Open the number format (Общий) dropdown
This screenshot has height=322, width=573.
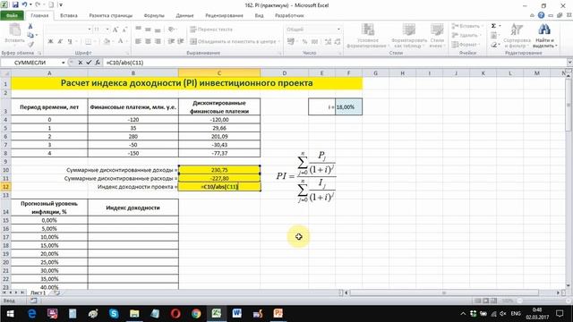[x=338, y=30]
